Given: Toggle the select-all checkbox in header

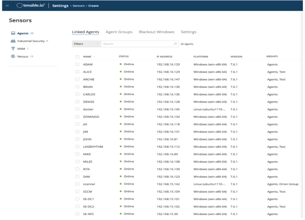Looking at the screenshot, I should (x=77, y=57).
